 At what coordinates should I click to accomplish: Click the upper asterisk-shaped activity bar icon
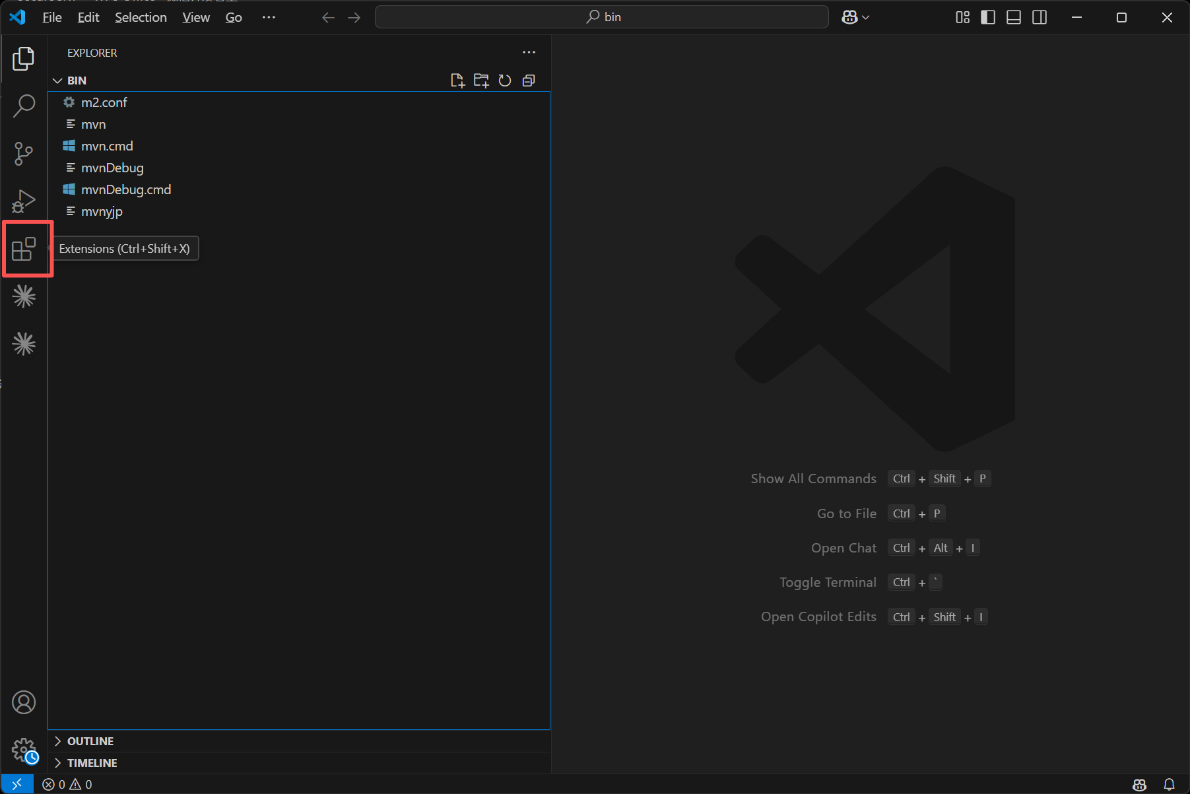tap(24, 296)
